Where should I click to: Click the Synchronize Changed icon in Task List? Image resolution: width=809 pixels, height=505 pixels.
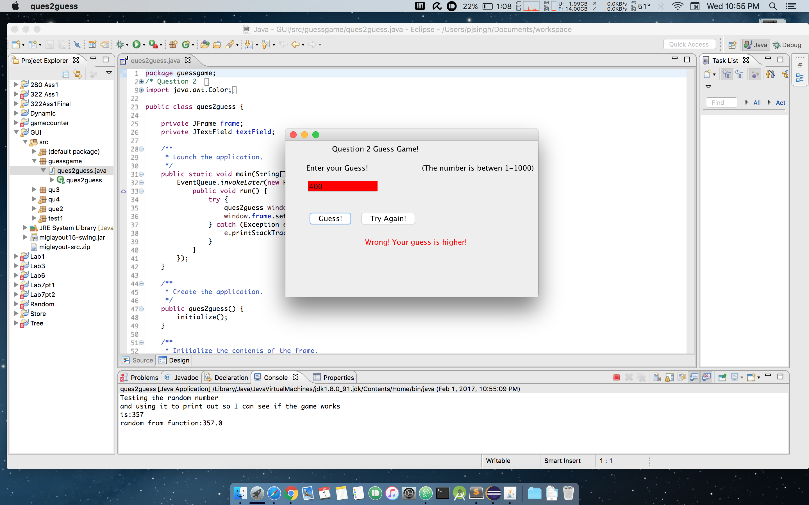[785, 74]
